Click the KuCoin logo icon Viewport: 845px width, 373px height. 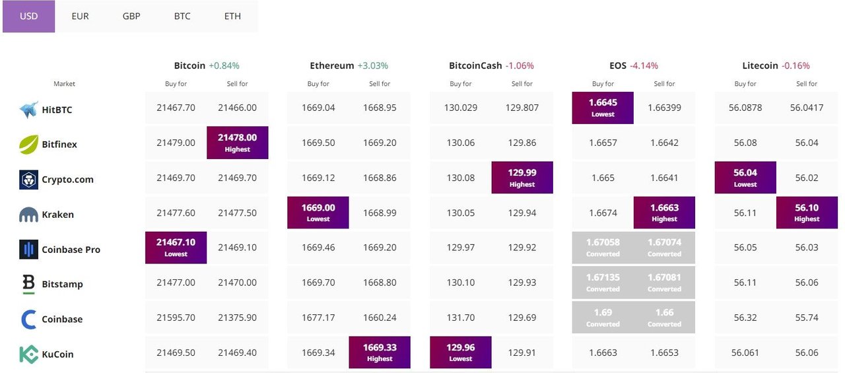28,355
